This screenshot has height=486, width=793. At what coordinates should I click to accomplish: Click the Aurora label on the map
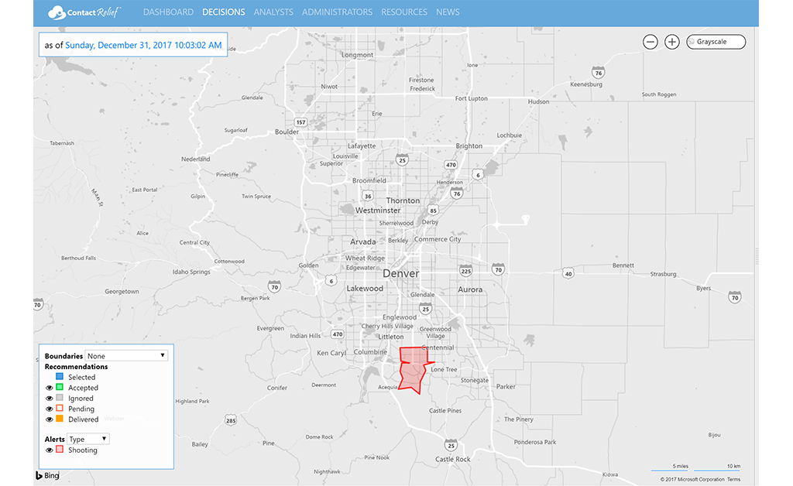coord(470,289)
